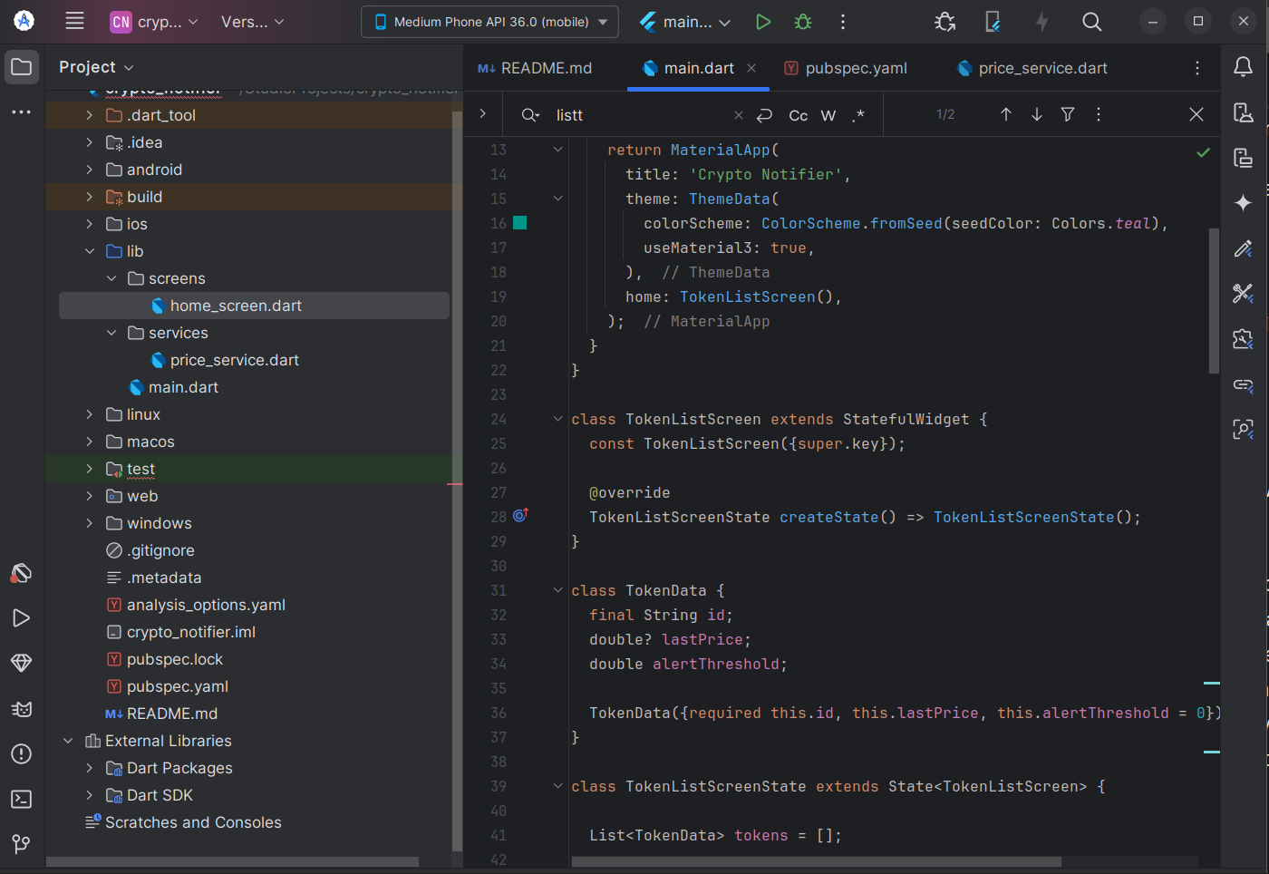Viewport: 1269px width, 874px height.
Task: Open Run tool window in left bar
Action: tap(22, 617)
